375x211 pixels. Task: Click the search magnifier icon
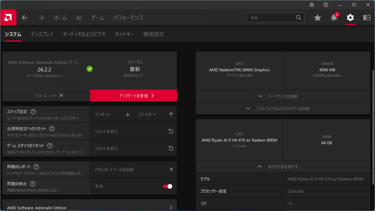[299, 17]
